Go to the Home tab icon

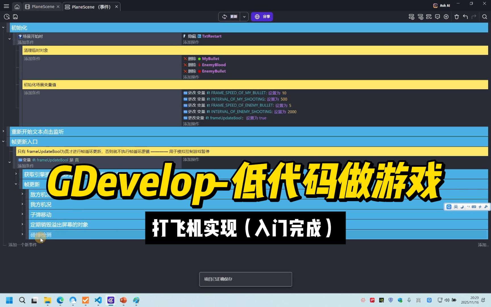pyautogui.click(x=17, y=7)
